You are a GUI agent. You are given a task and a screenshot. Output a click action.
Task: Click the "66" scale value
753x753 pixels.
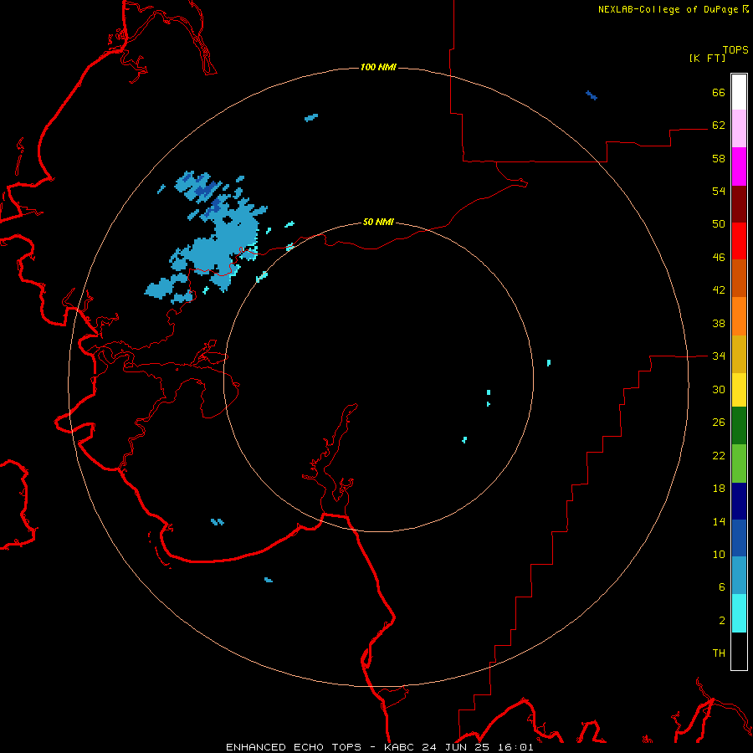click(x=719, y=93)
